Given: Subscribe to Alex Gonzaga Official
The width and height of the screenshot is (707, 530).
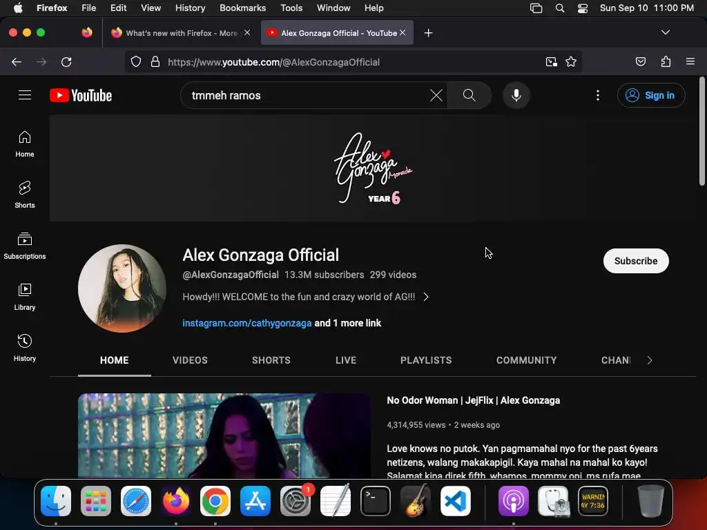Looking at the screenshot, I should pos(636,261).
